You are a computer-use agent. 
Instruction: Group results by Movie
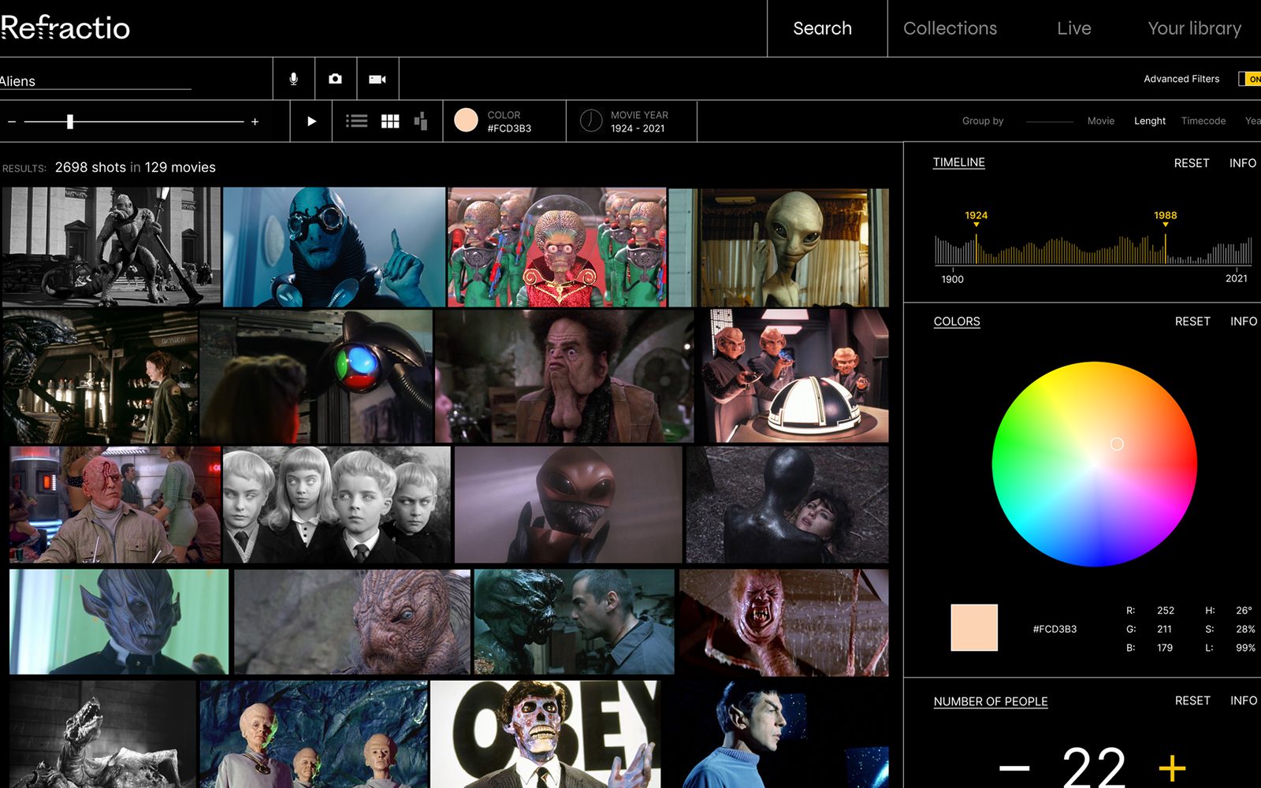pos(1101,121)
